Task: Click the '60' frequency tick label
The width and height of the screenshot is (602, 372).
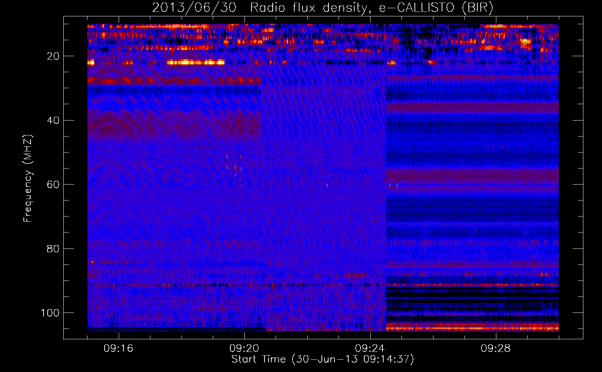Action: coord(53,185)
